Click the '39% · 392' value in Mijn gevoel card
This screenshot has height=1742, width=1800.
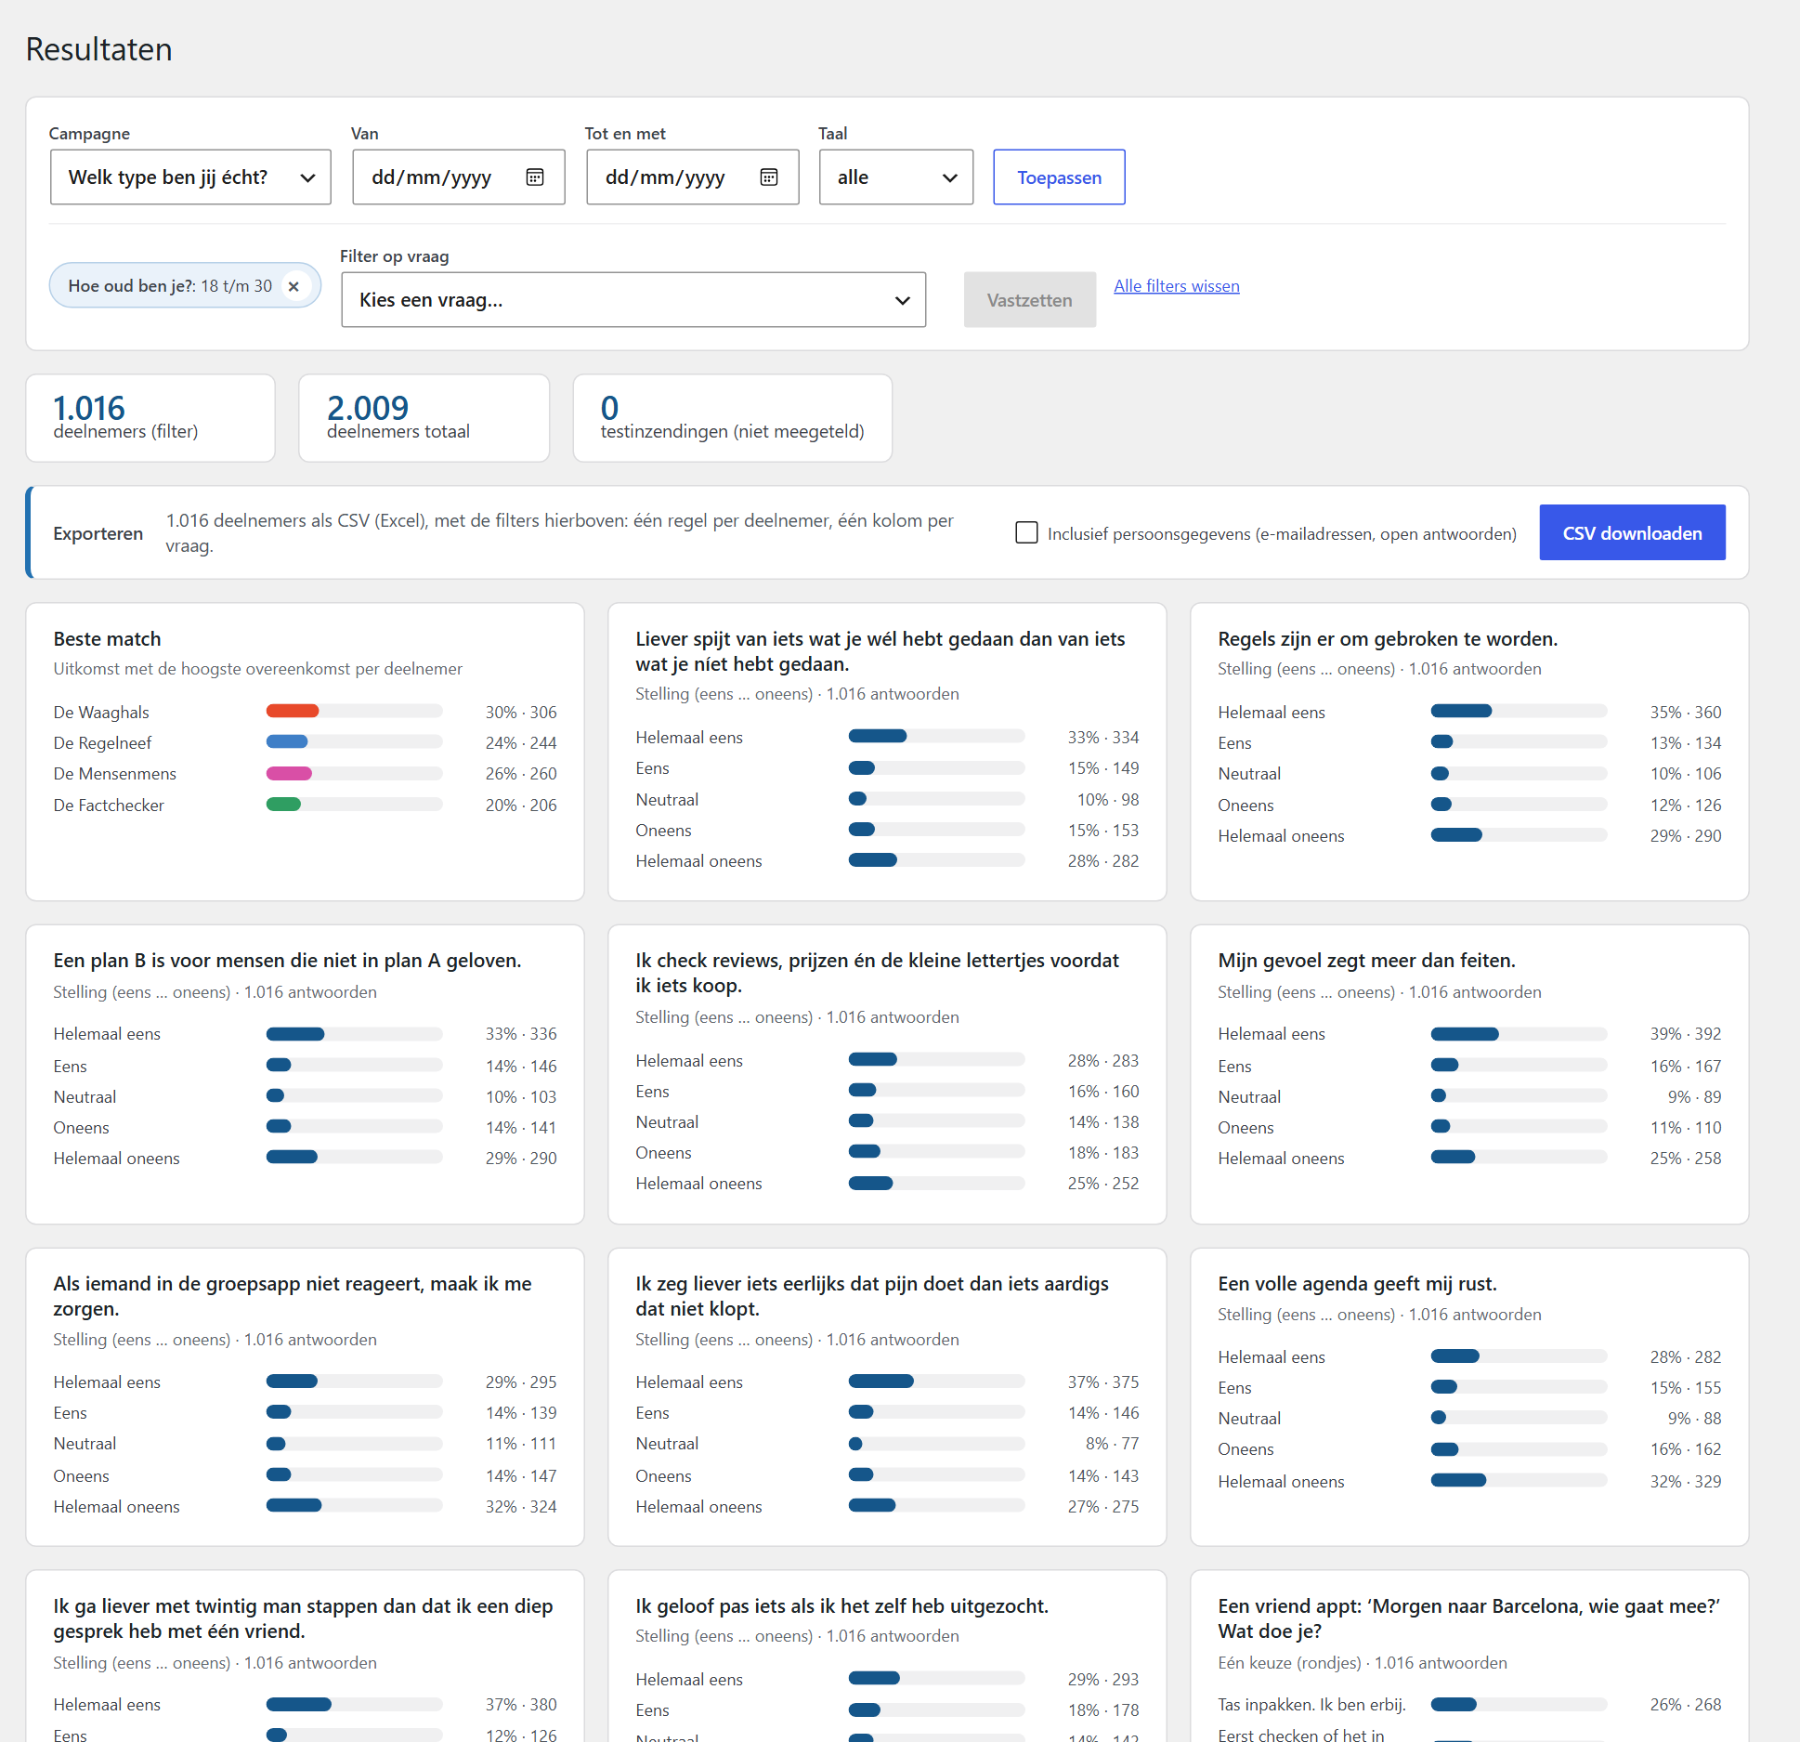[1686, 1033]
